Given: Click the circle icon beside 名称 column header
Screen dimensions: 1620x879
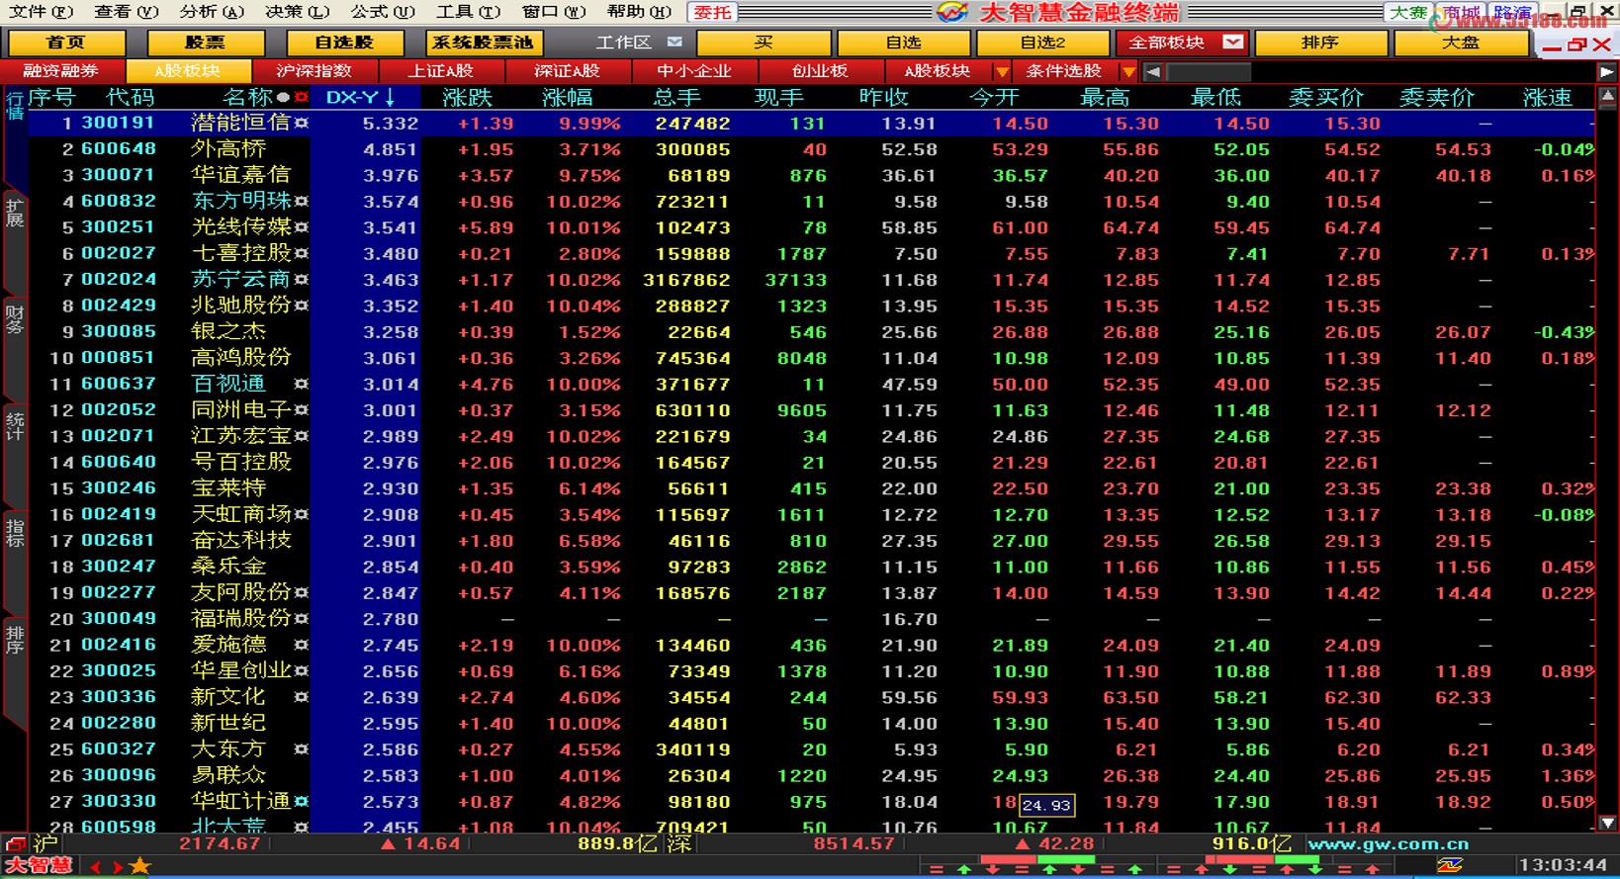Looking at the screenshot, I should click(x=284, y=97).
